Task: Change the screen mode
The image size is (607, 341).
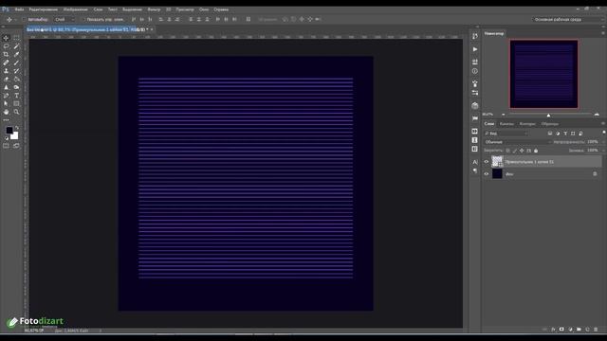Action: click(16, 146)
